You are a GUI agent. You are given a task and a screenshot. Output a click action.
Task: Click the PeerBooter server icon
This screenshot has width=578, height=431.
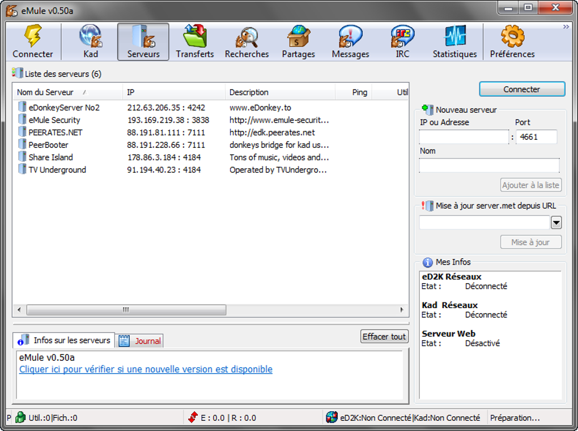22,144
